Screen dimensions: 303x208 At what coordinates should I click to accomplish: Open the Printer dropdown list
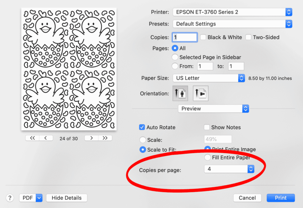tap(232, 12)
